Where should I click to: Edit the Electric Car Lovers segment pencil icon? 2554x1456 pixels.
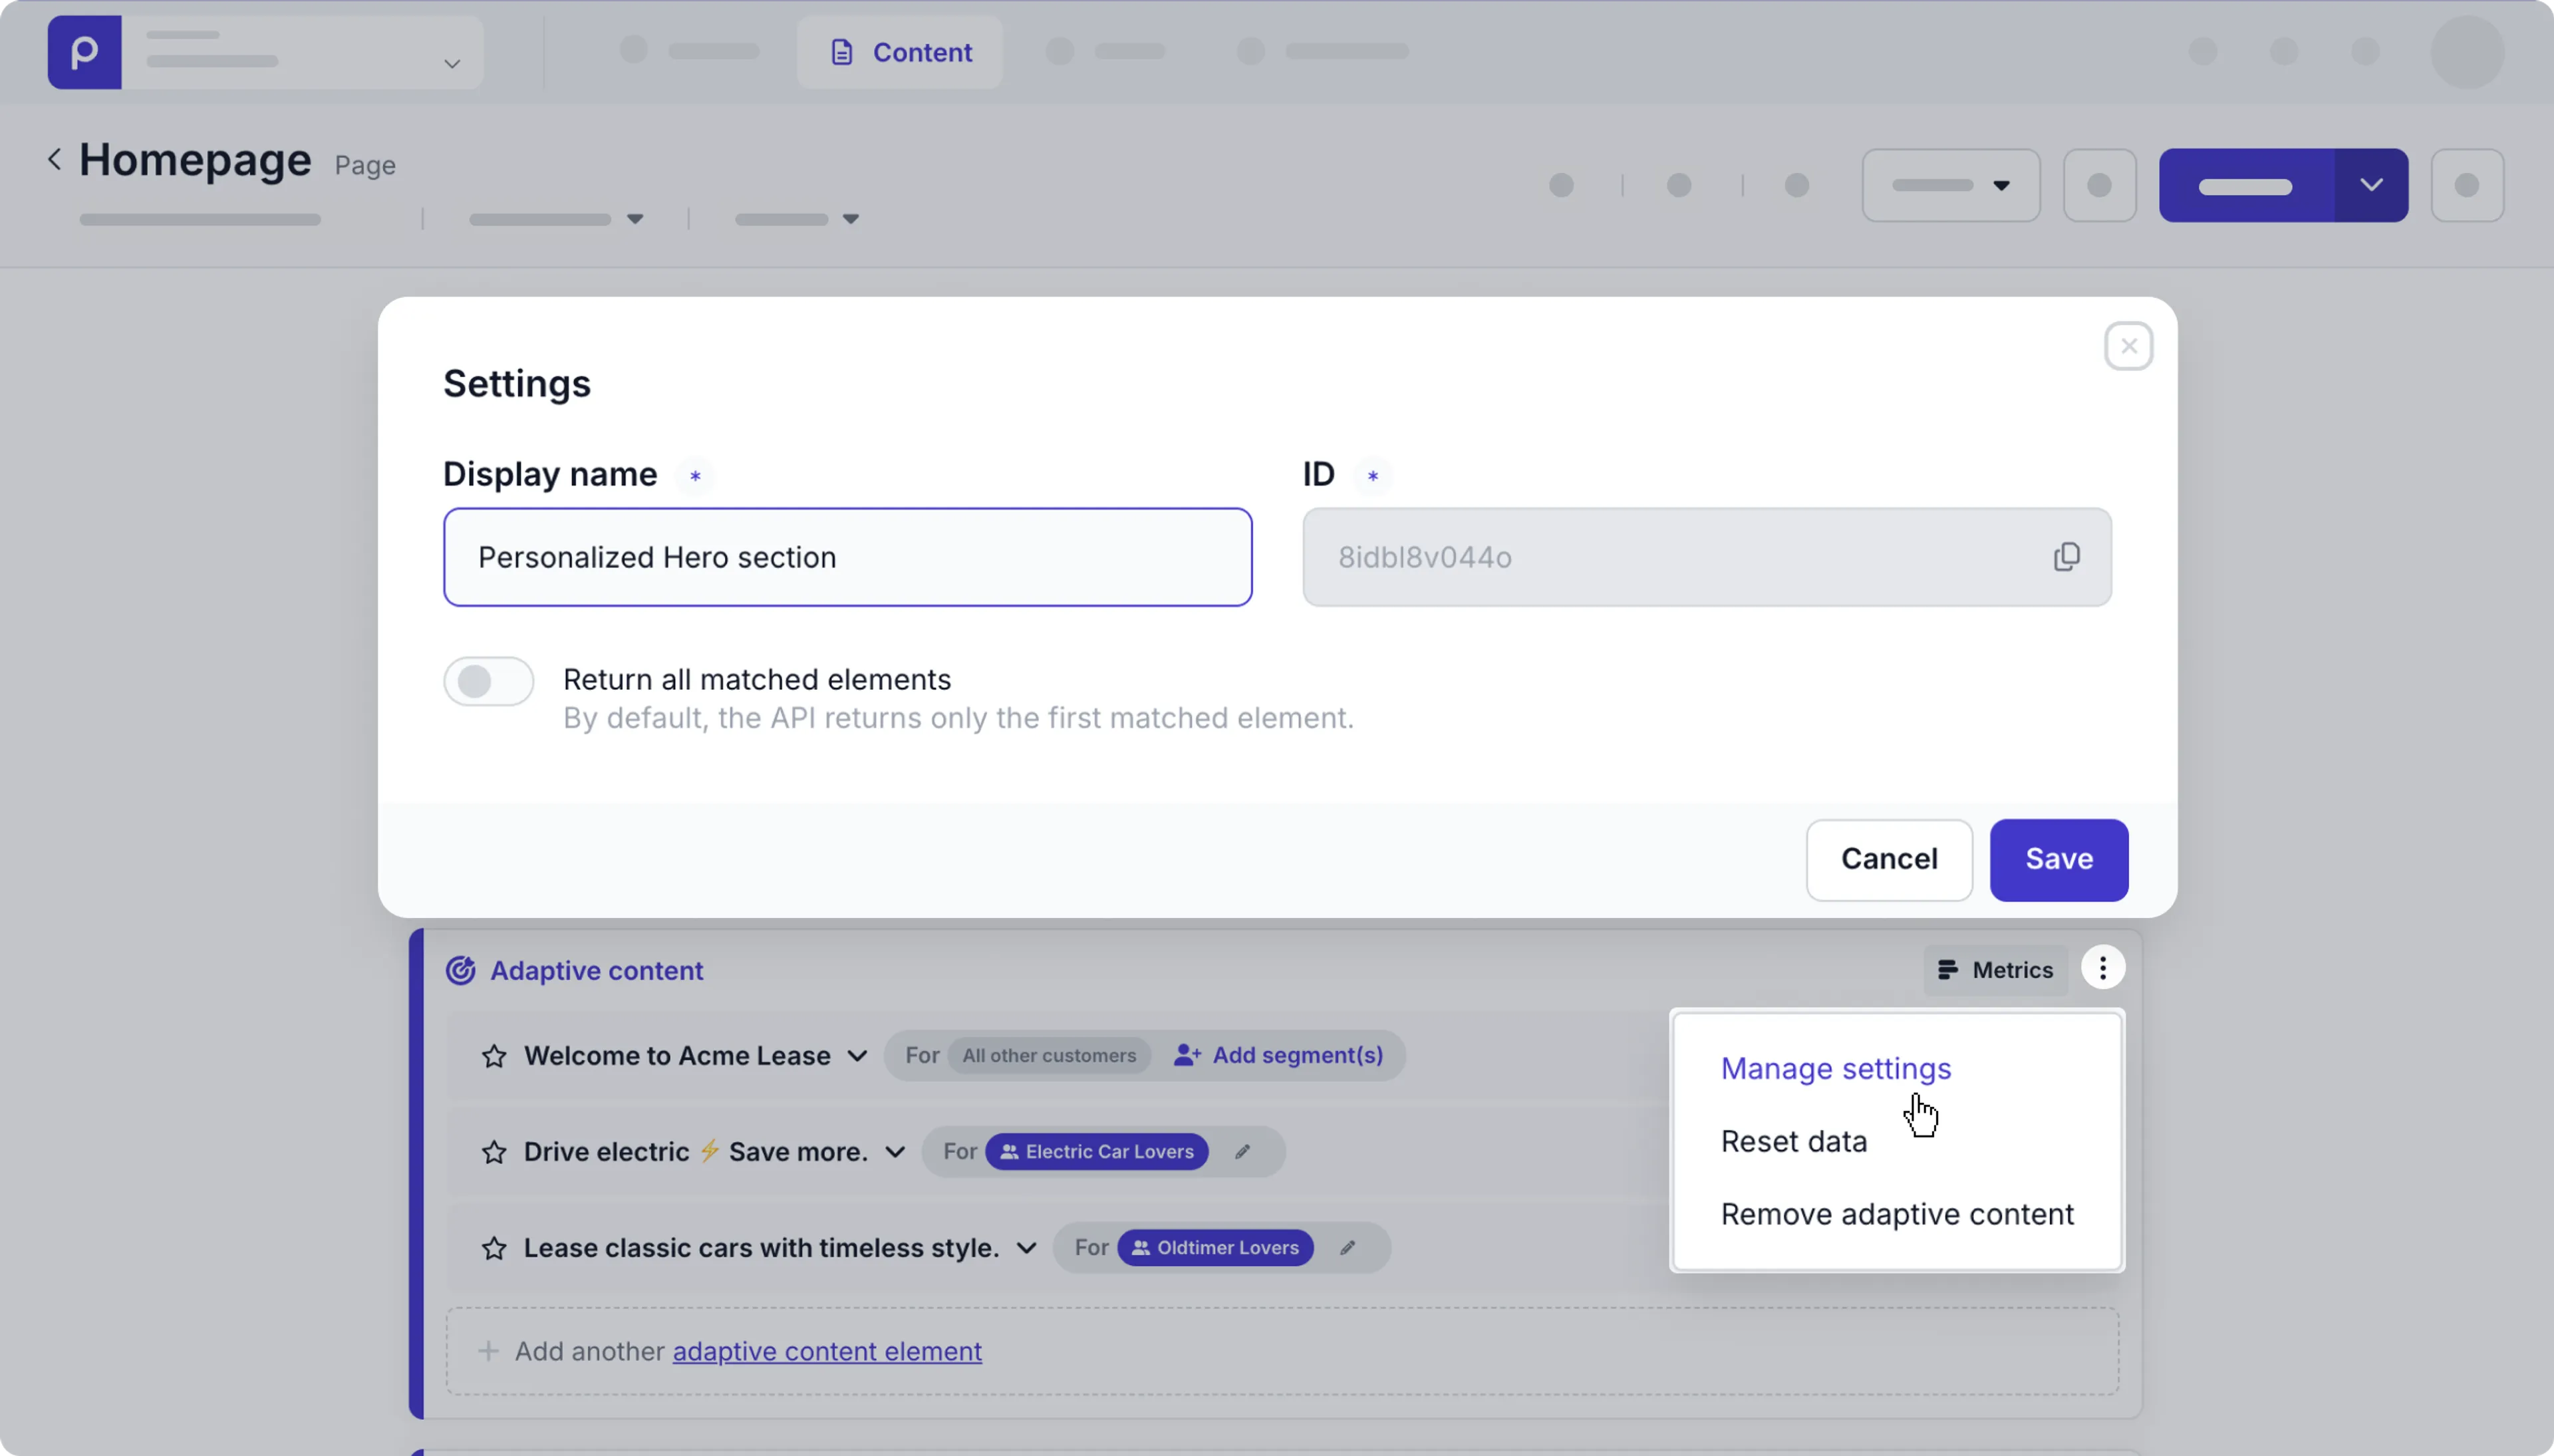click(x=1242, y=1151)
